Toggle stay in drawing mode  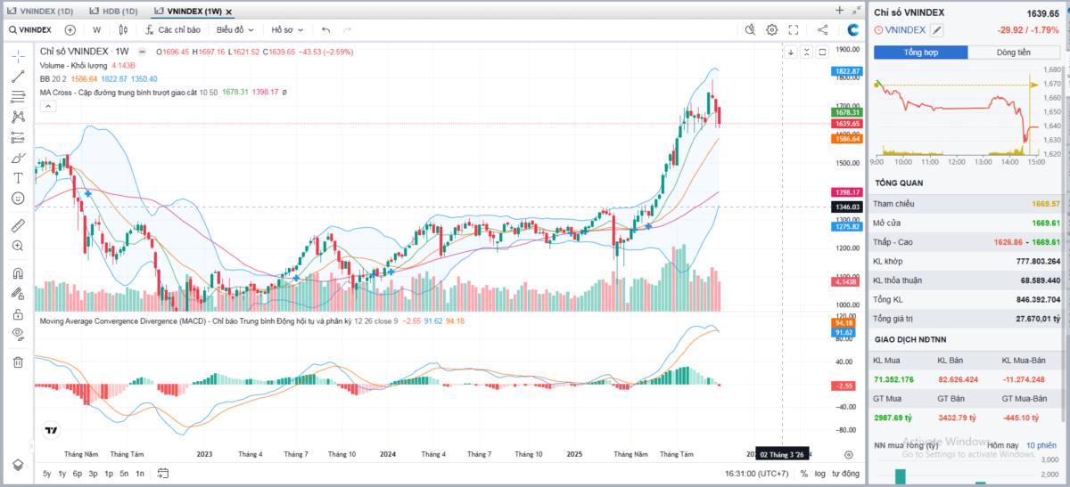(x=18, y=293)
